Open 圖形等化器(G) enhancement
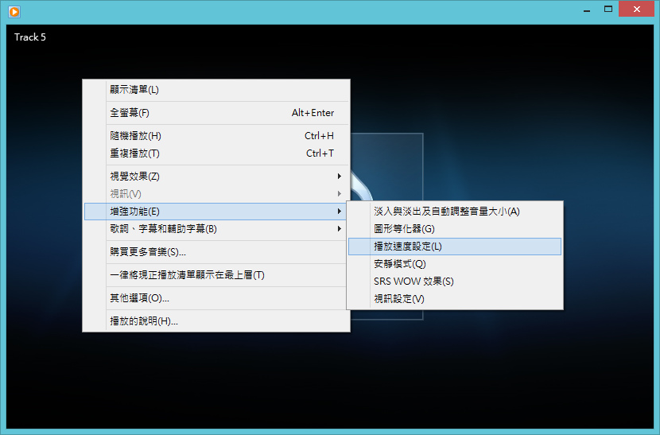 point(455,229)
